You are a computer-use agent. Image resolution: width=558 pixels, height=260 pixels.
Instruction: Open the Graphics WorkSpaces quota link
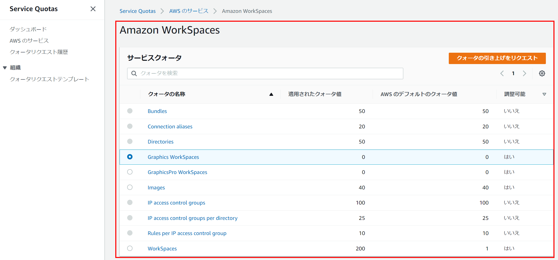(x=173, y=157)
